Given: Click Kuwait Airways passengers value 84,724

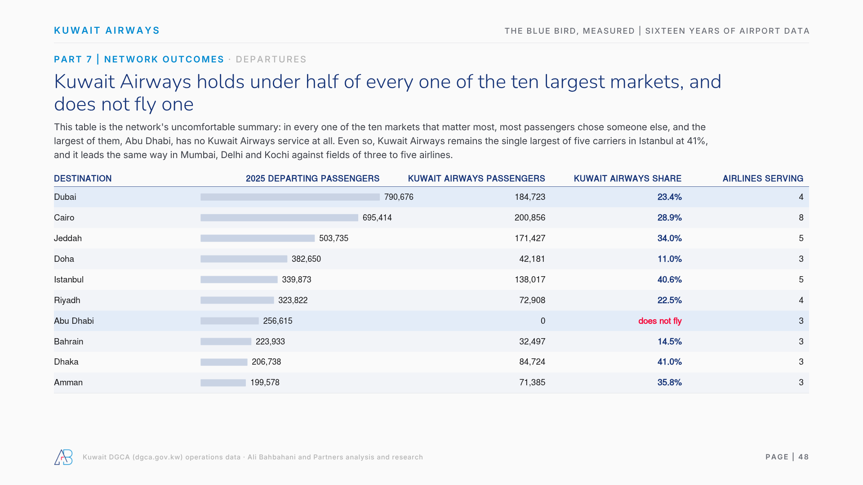Looking at the screenshot, I should [532, 362].
